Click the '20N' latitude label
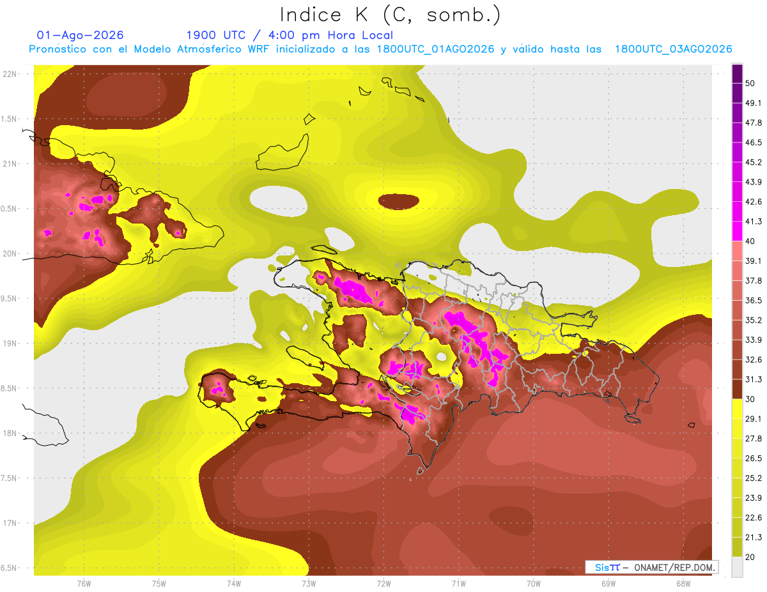Screen dimensions: 767x592 pyautogui.click(x=10, y=254)
